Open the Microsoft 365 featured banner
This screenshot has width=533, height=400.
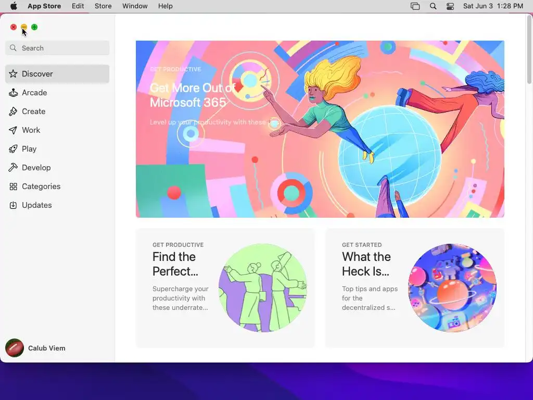(x=320, y=129)
